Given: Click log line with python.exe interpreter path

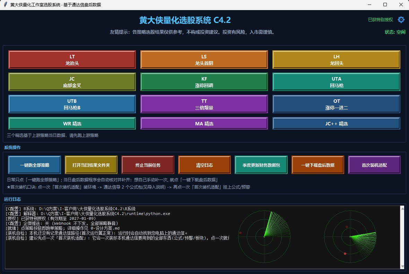Looking at the screenshot, I should [88, 214].
